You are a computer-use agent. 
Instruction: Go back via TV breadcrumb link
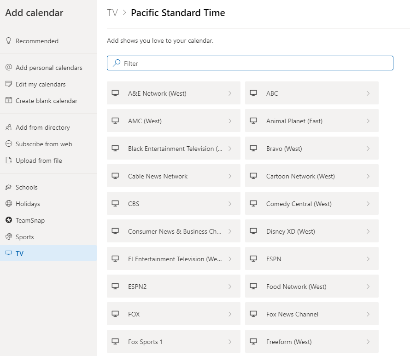tap(112, 13)
